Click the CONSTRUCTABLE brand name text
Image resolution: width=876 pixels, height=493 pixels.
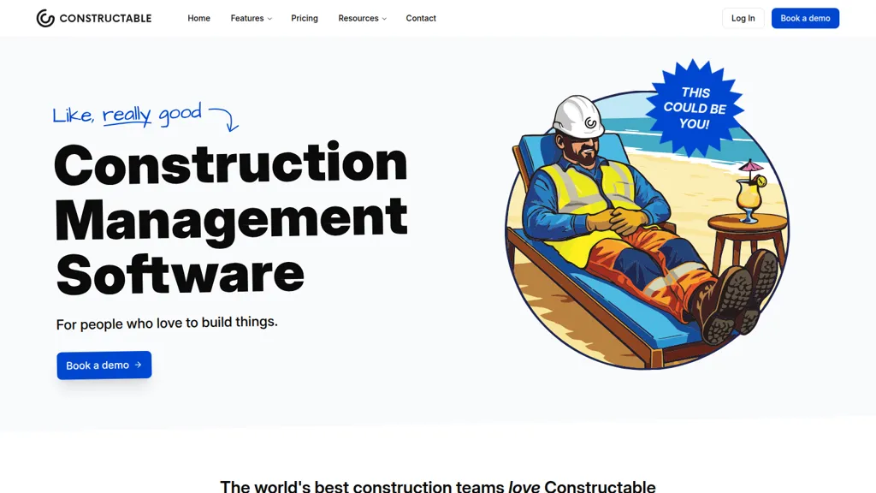pyautogui.click(x=105, y=19)
